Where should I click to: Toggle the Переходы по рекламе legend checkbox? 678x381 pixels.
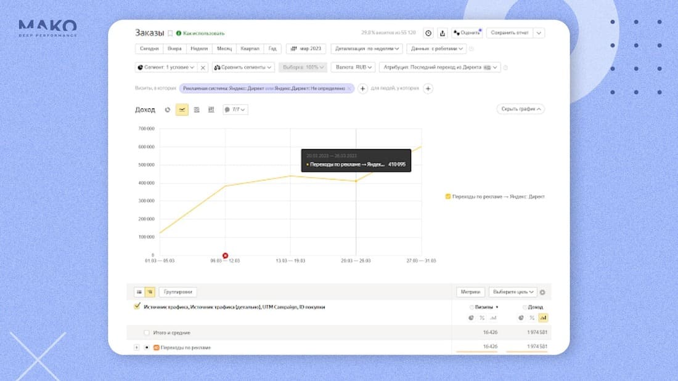448,196
